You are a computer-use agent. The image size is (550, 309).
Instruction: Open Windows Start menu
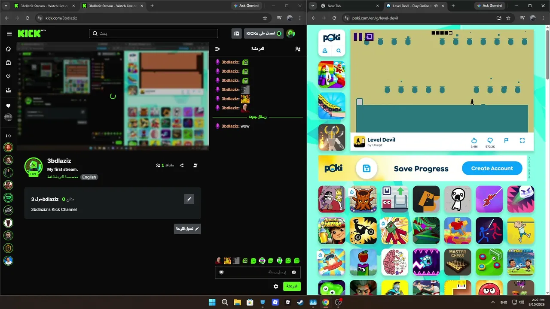point(212,302)
